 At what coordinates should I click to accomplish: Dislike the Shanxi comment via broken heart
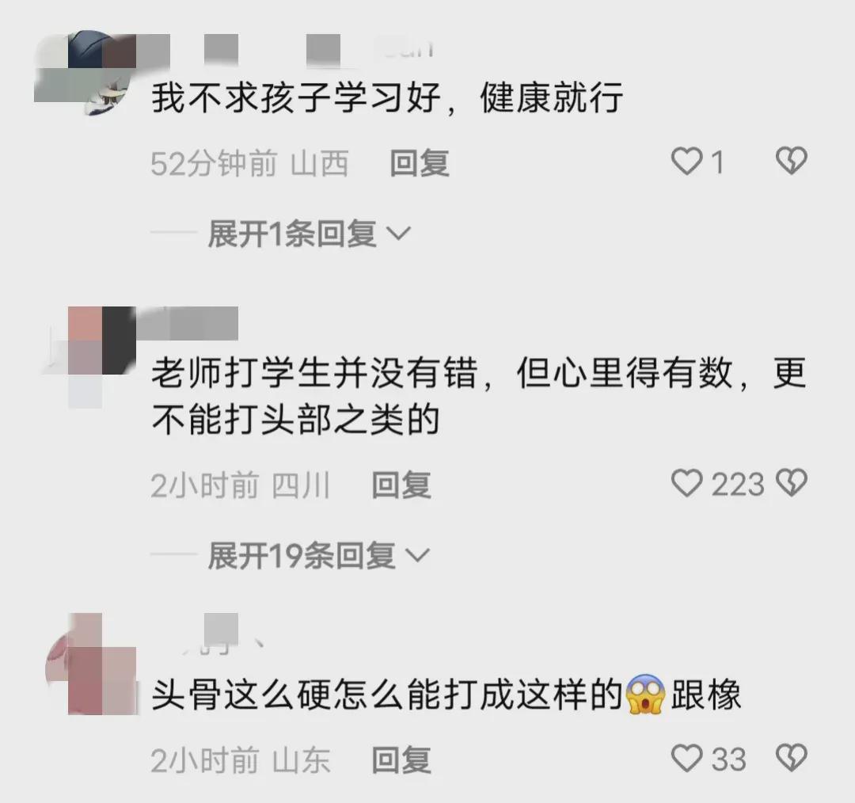pyautogui.click(x=791, y=161)
